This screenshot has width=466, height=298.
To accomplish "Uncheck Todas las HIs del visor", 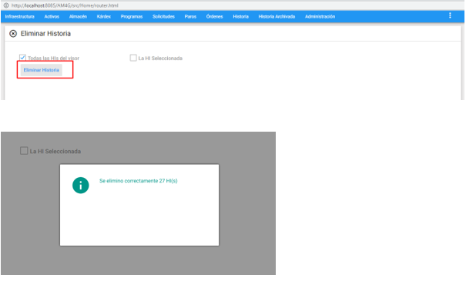I will (x=22, y=58).
